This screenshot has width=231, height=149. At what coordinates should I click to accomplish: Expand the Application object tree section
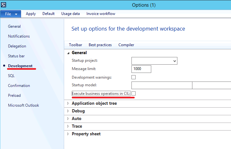click(68, 103)
